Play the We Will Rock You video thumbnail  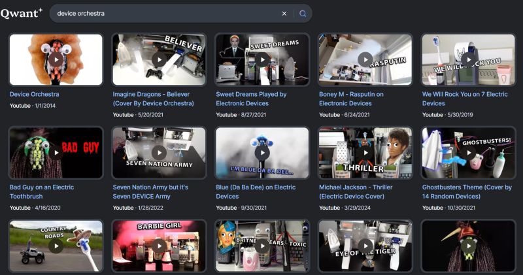469,59
